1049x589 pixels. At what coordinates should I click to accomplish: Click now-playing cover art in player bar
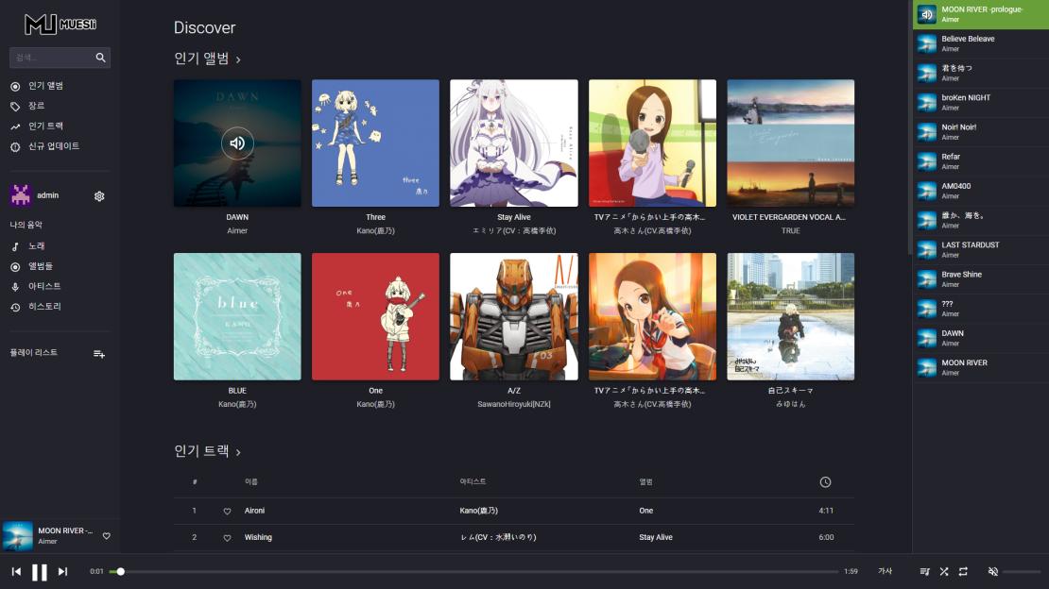[18, 535]
